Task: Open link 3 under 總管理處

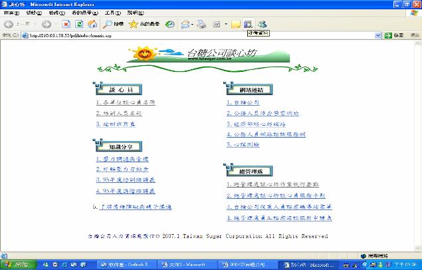Action: pyautogui.click(x=279, y=207)
